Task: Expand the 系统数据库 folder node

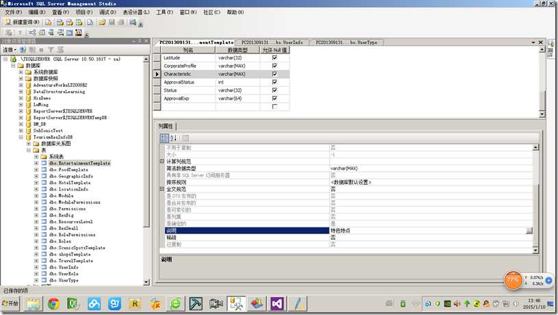Action: (21, 72)
